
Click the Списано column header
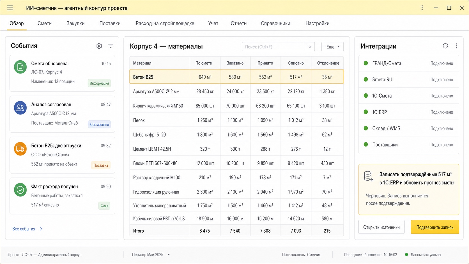pos(296,63)
